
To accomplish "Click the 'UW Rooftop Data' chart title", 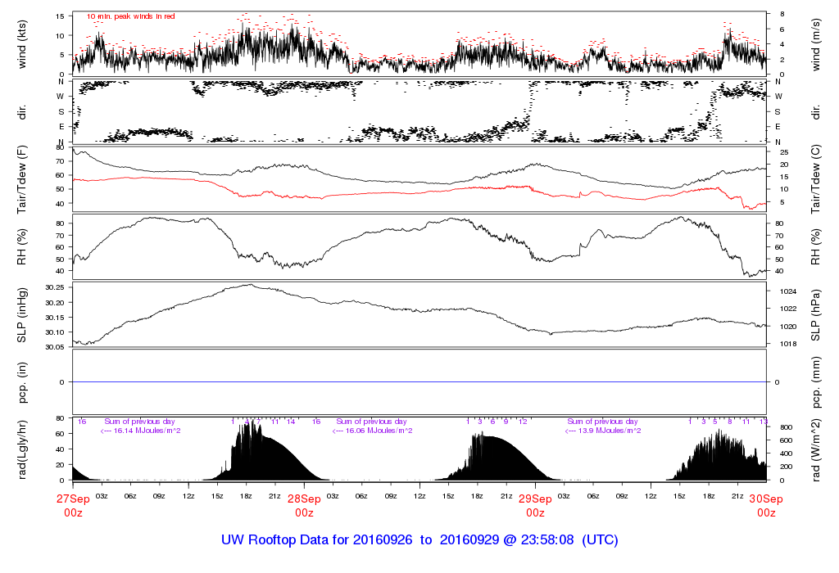I will [x=419, y=540].
